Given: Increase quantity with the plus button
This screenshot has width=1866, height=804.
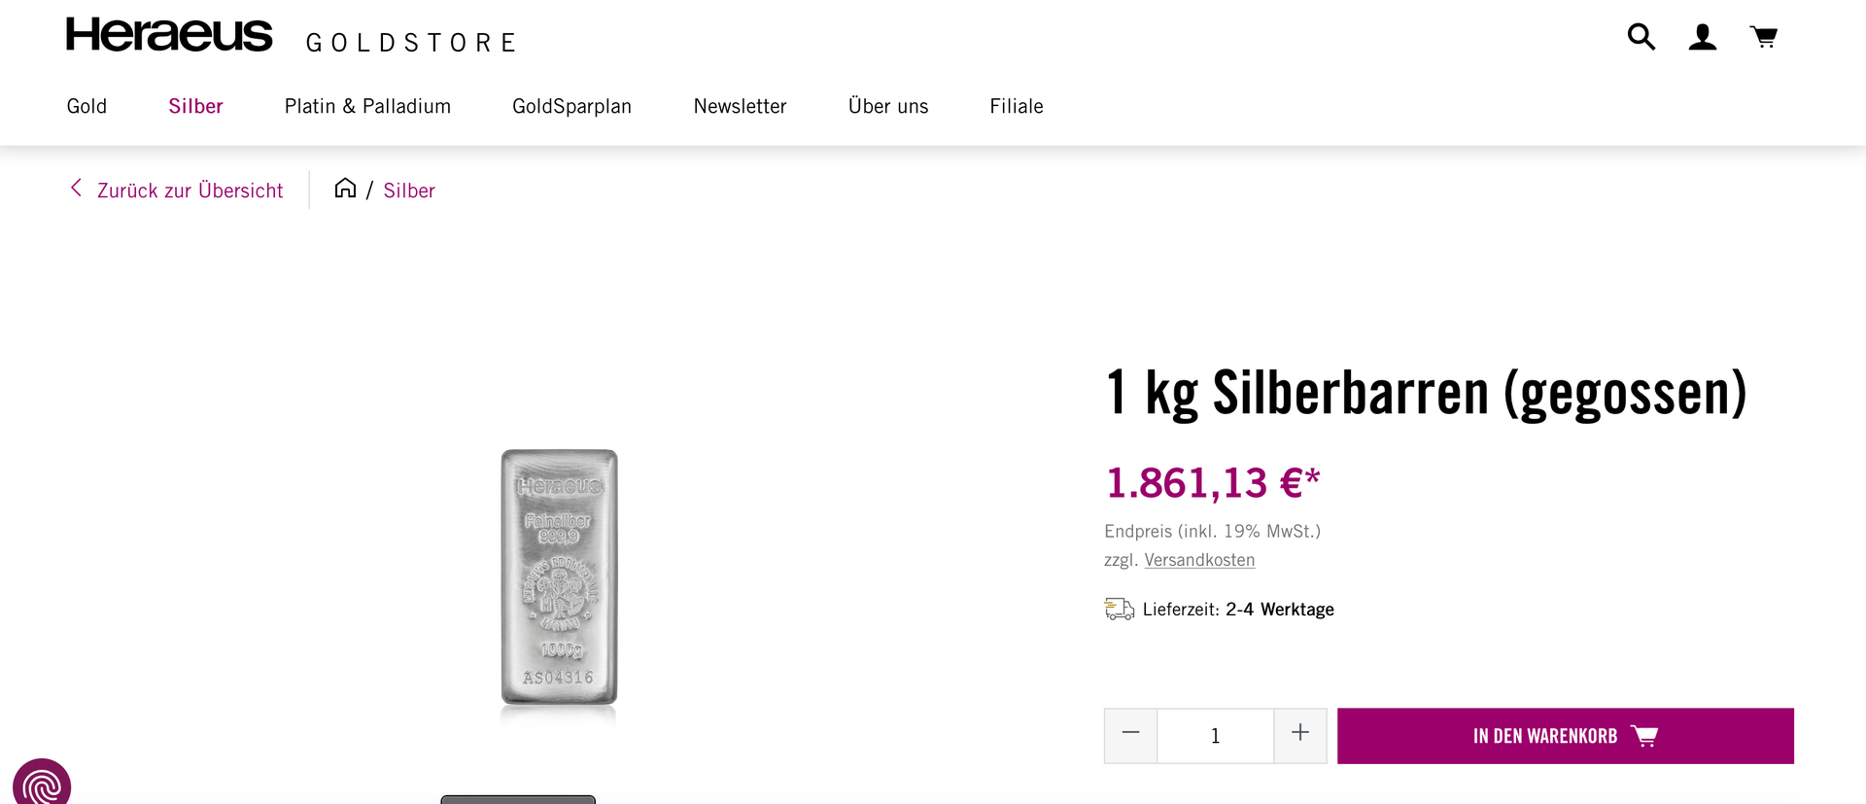Looking at the screenshot, I should pyautogui.click(x=1300, y=735).
